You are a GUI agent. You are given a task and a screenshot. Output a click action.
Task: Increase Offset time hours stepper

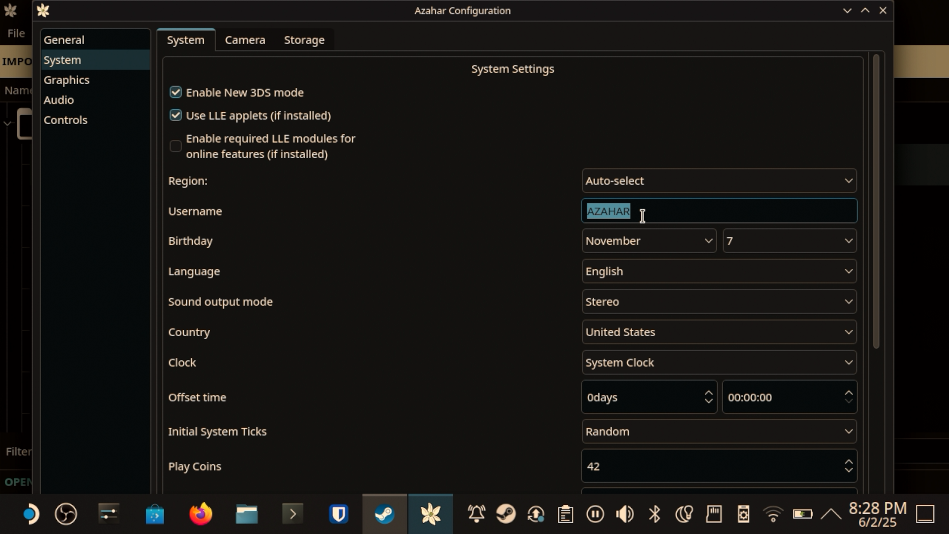click(849, 393)
